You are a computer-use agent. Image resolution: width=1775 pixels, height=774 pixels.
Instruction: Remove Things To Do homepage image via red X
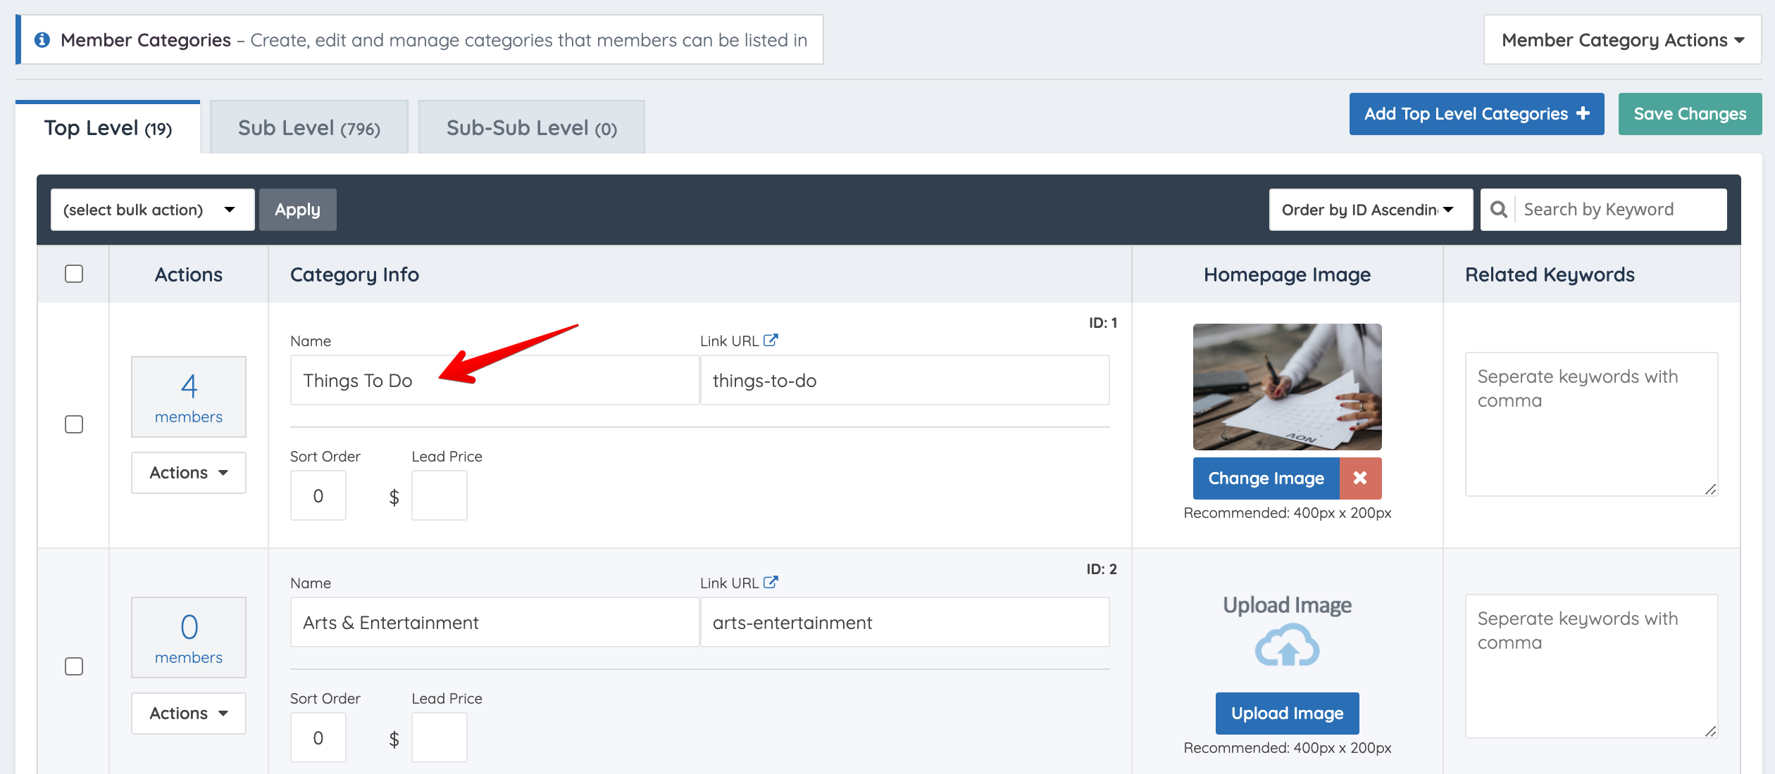click(1360, 478)
